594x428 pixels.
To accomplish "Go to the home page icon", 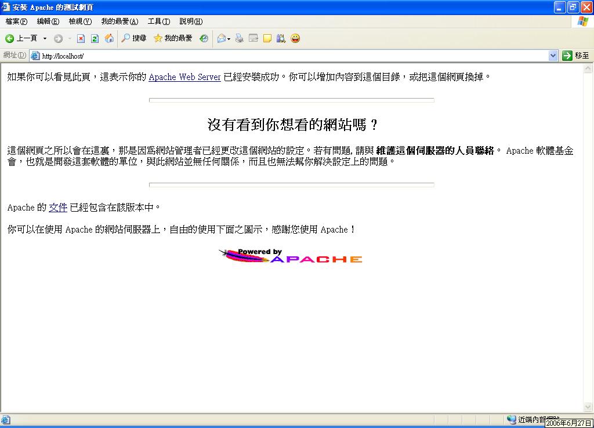I will [109, 38].
